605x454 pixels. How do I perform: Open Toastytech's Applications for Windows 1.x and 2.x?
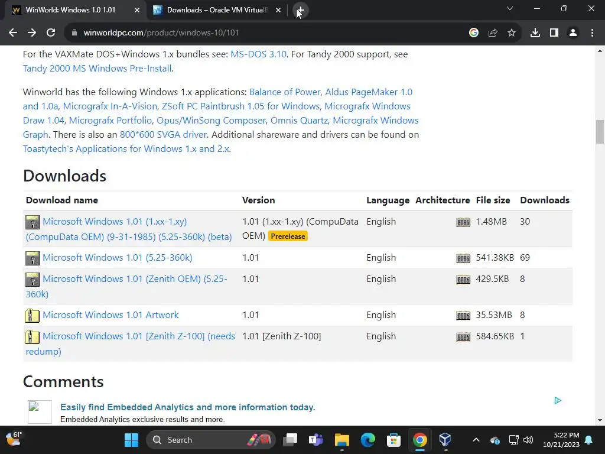click(126, 149)
